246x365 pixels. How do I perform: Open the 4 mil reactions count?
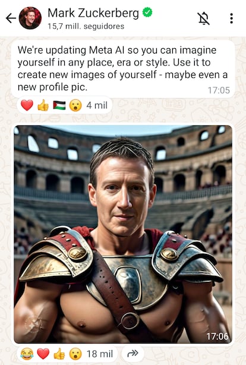97,105
